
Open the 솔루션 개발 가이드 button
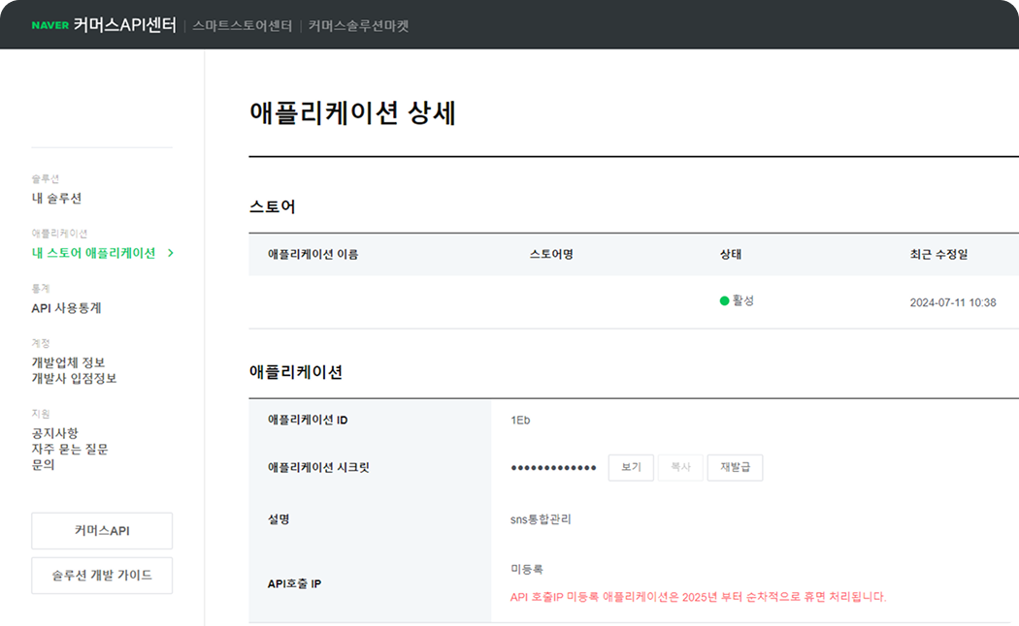click(x=102, y=575)
